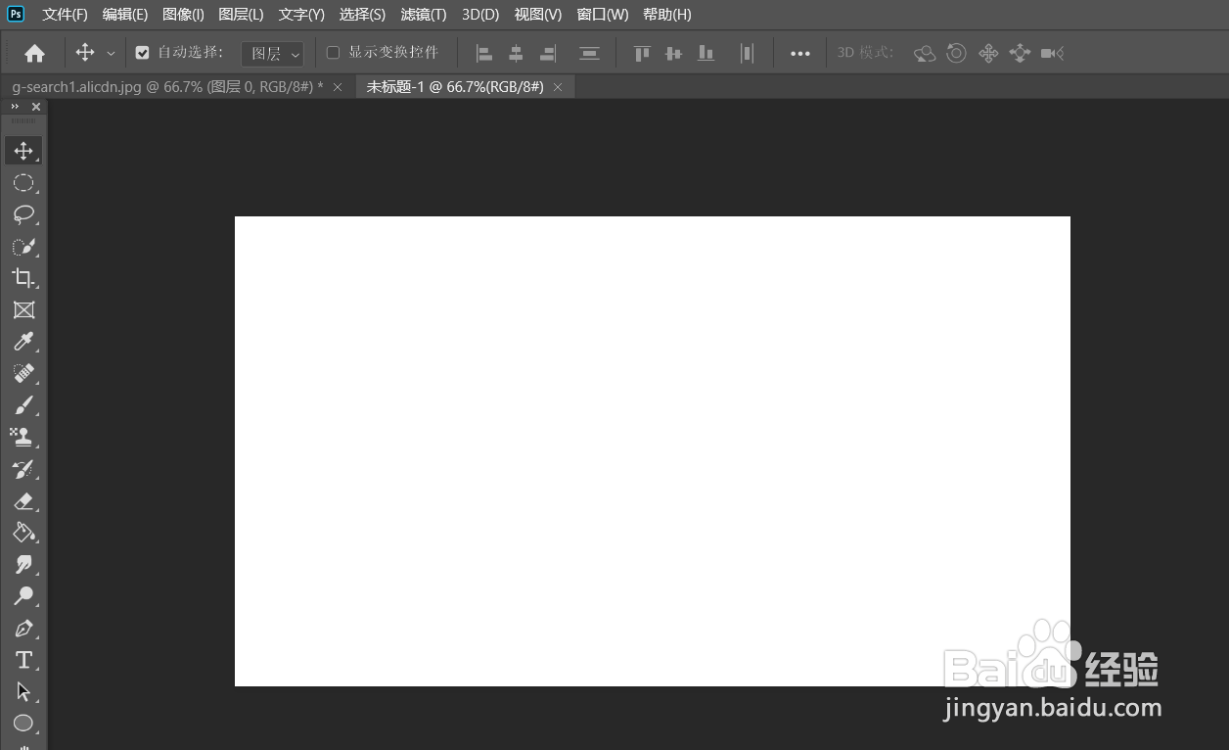Open the 文字(Y) menu
This screenshot has width=1229, height=750.
coord(301,14)
